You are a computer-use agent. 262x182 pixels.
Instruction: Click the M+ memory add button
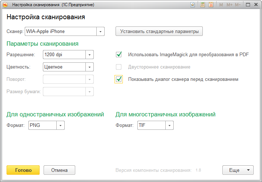click(229, 5)
